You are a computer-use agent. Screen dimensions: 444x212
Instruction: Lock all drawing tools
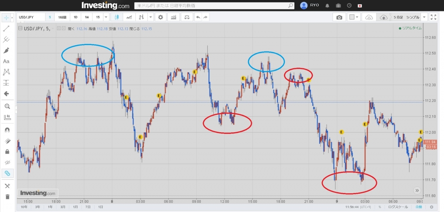click(7, 151)
